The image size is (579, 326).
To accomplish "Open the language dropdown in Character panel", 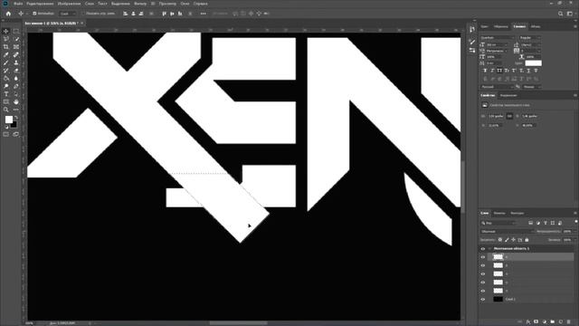I will coord(497,87).
